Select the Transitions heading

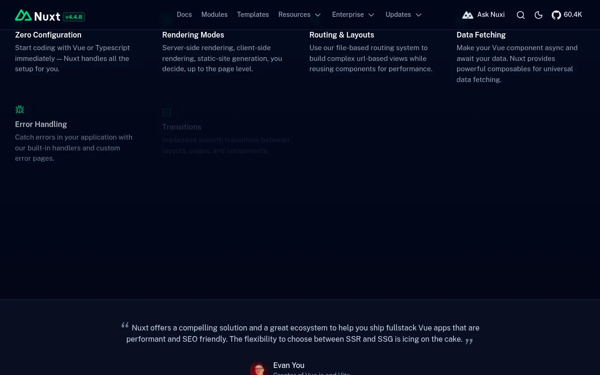pos(181,127)
